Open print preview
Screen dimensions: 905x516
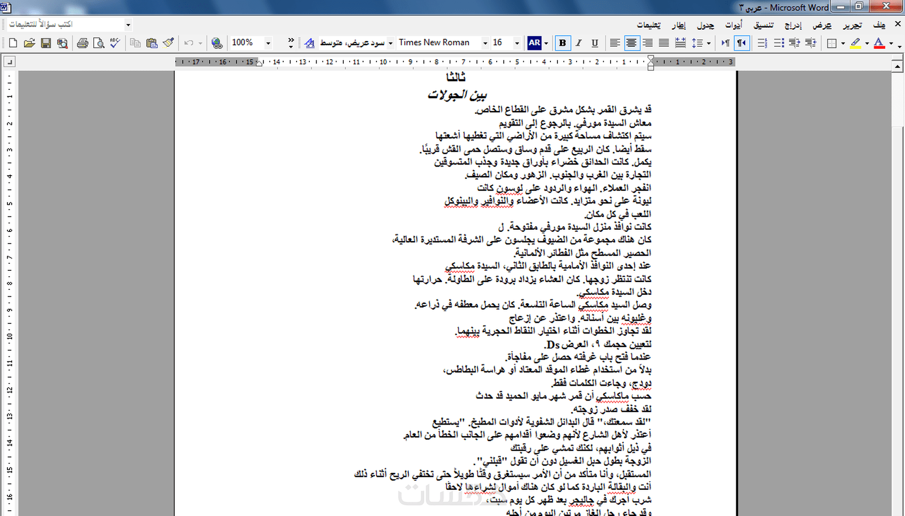(98, 43)
